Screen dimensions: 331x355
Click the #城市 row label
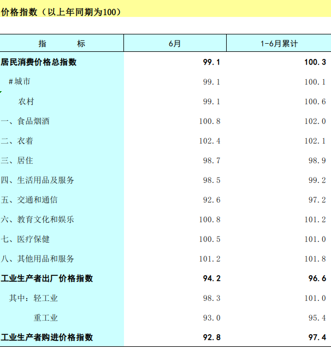pyautogui.click(x=19, y=82)
